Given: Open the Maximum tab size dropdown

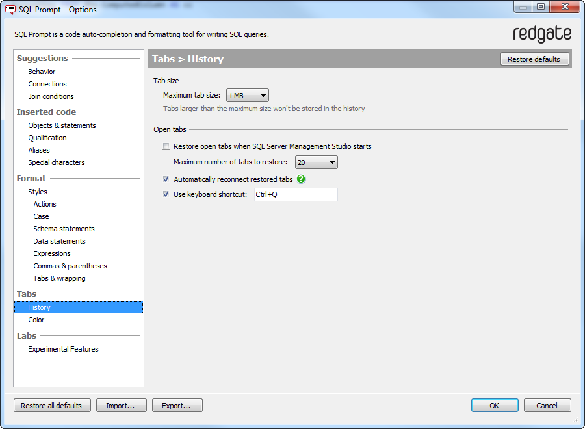Looking at the screenshot, I should click(248, 96).
